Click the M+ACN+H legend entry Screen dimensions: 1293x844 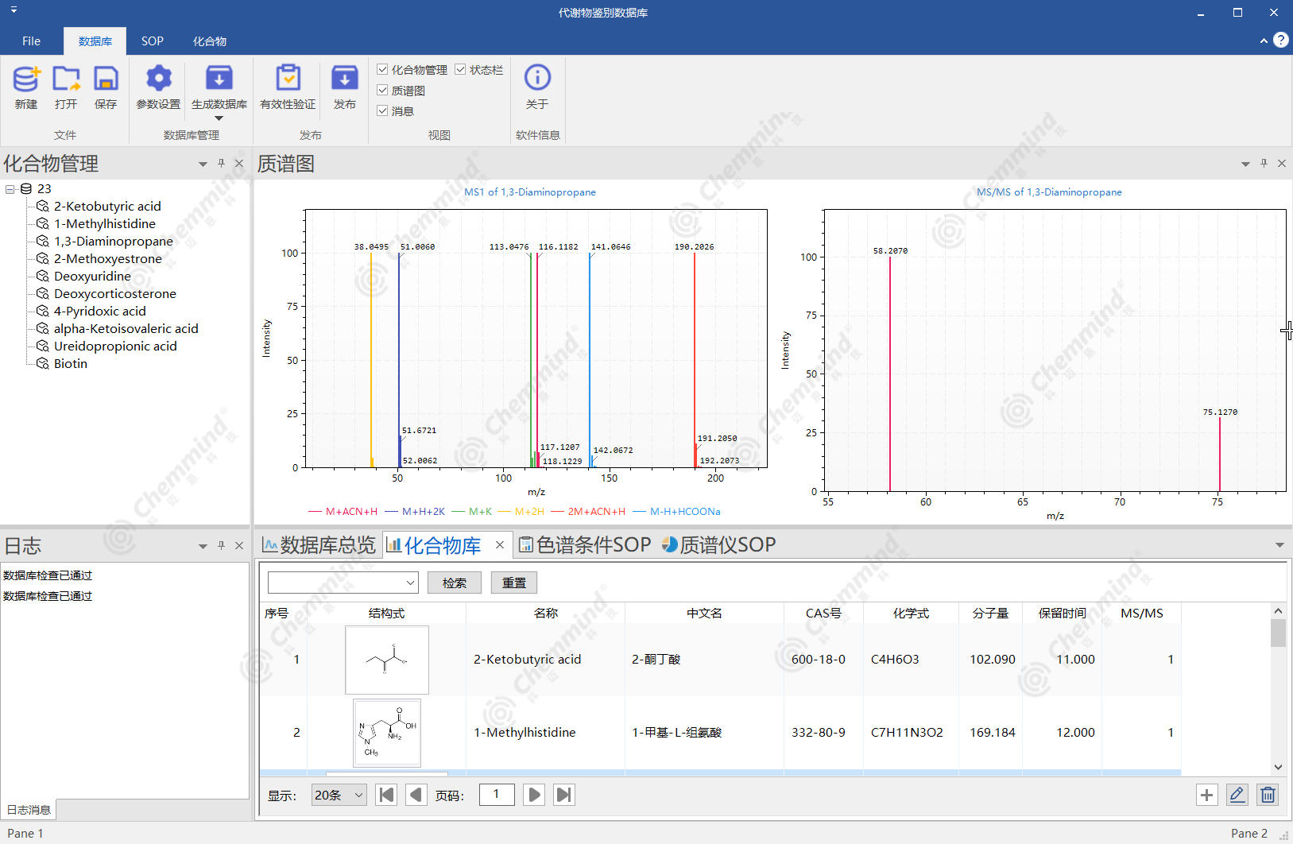pyautogui.click(x=343, y=512)
